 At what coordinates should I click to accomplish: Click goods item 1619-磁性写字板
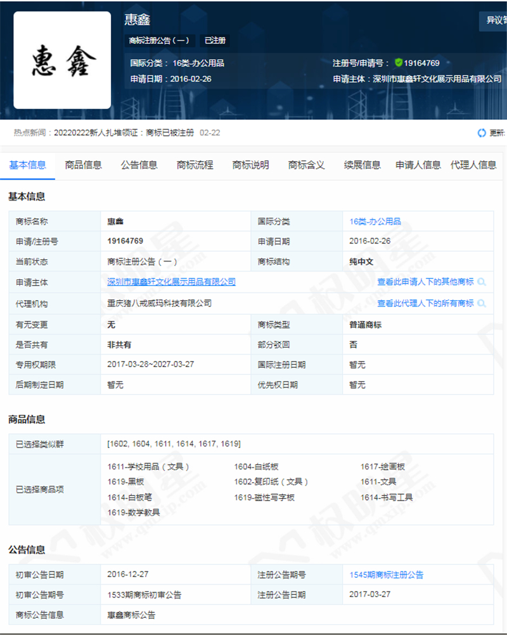pyautogui.click(x=264, y=497)
